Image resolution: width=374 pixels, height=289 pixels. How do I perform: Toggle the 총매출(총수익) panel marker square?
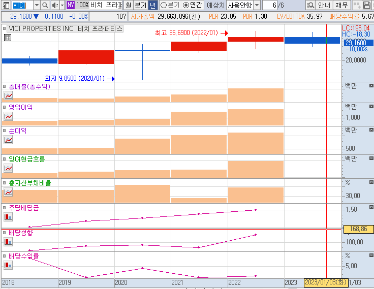pyautogui.click(x=4, y=86)
